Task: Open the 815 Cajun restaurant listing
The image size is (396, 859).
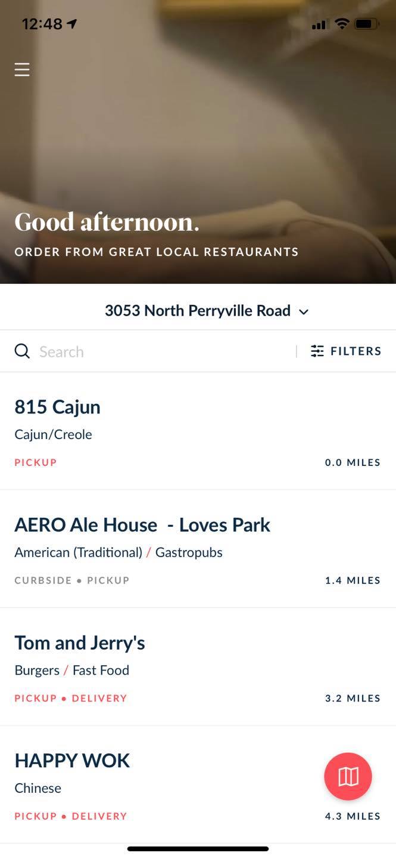Action: tap(198, 431)
